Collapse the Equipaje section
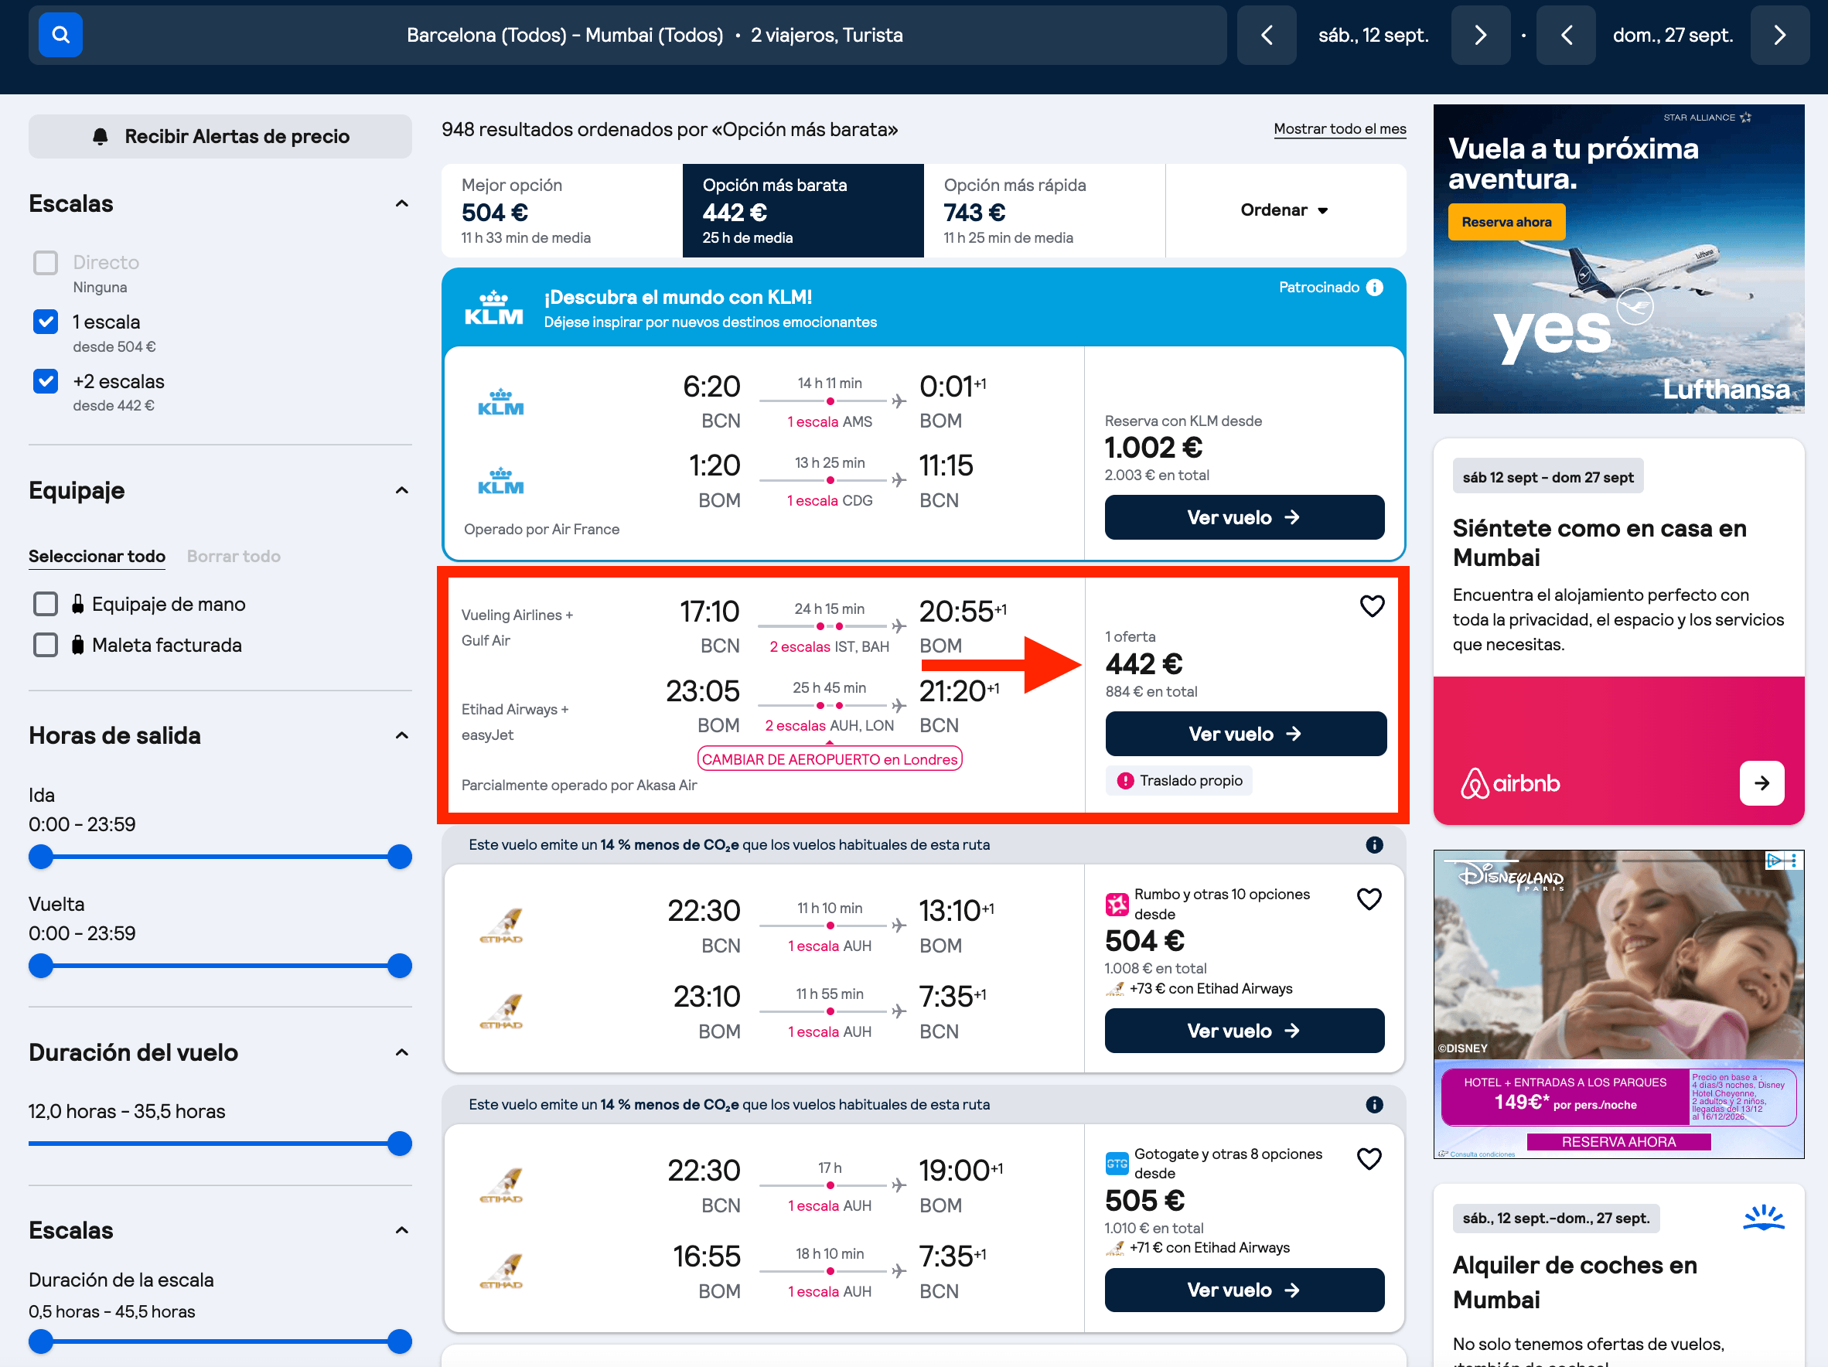Image resolution: width=1828 pixels, height=1367 pixels. tap(401, 491)
